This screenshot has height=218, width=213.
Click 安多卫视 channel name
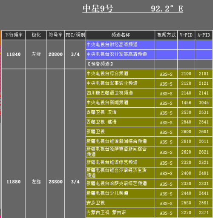click(96, 203)
